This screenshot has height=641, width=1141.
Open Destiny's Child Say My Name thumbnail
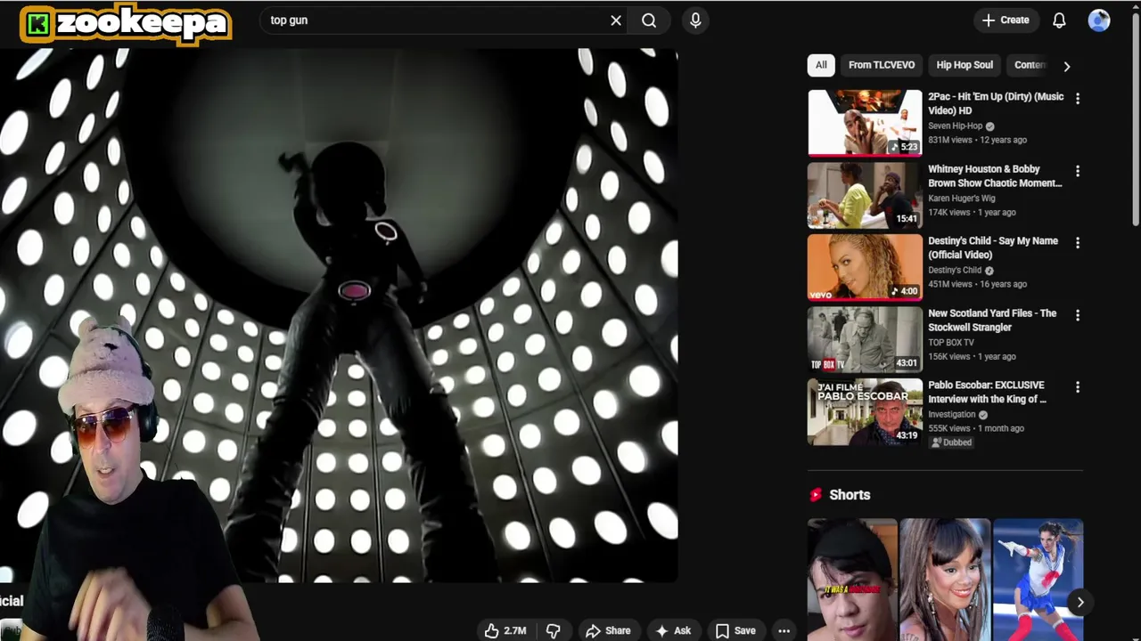pyautogui.click(x=865, y=266)
